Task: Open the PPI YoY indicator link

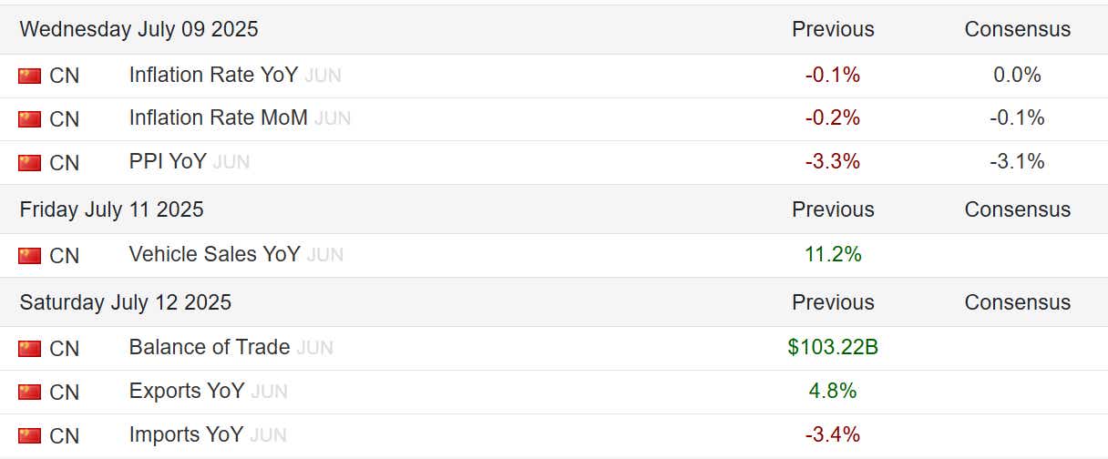Action: pyautogui.click(x=168, y=162)
